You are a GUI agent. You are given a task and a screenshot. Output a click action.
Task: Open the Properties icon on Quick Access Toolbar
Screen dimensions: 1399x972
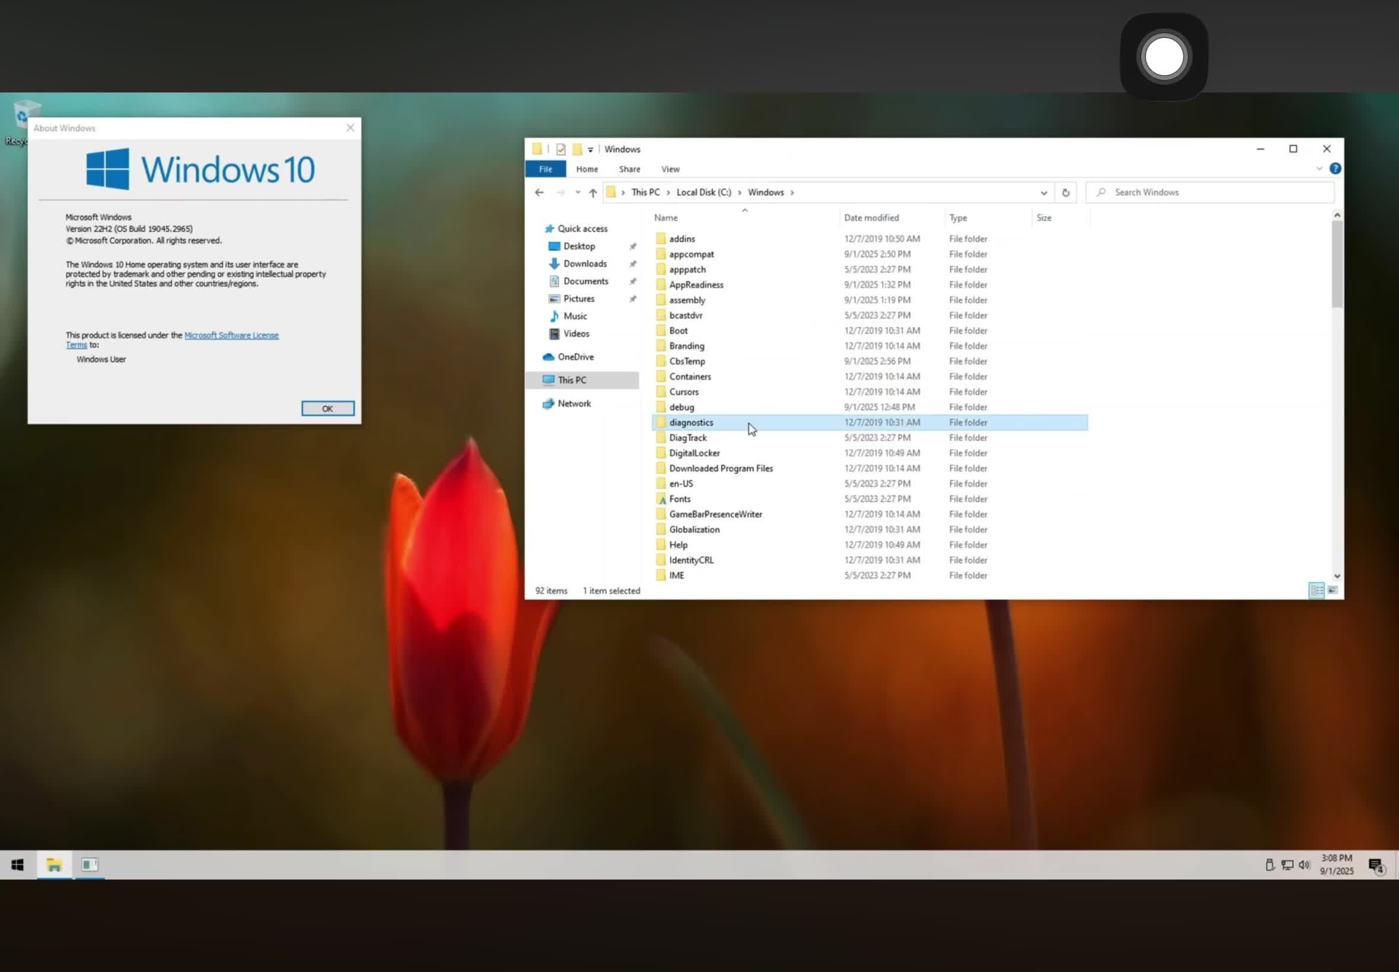click(x=561, y=149)
